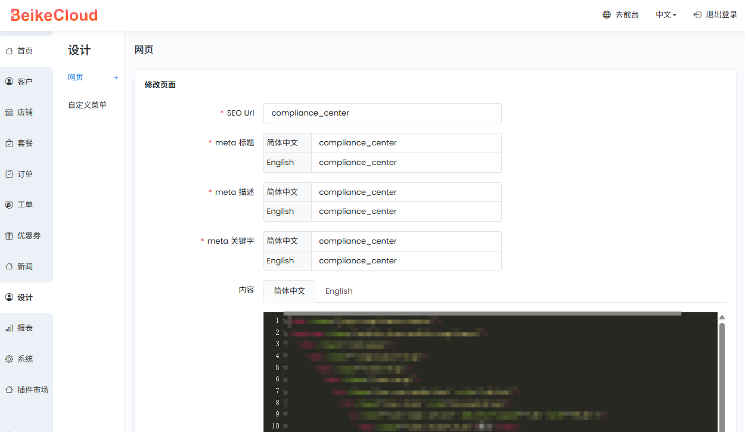745x432 pixels.
Task: Click the 设计 submenu heading
Action: tap(79, 50)
